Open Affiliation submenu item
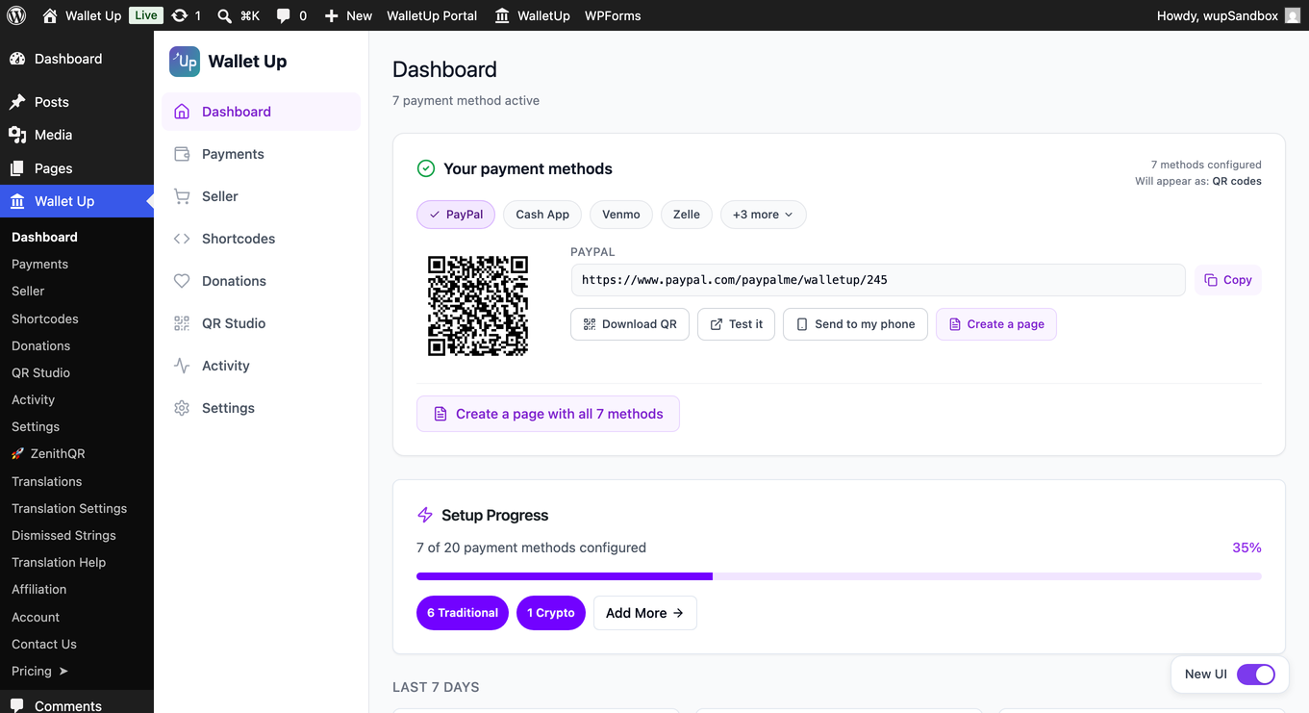 point(39,589)
